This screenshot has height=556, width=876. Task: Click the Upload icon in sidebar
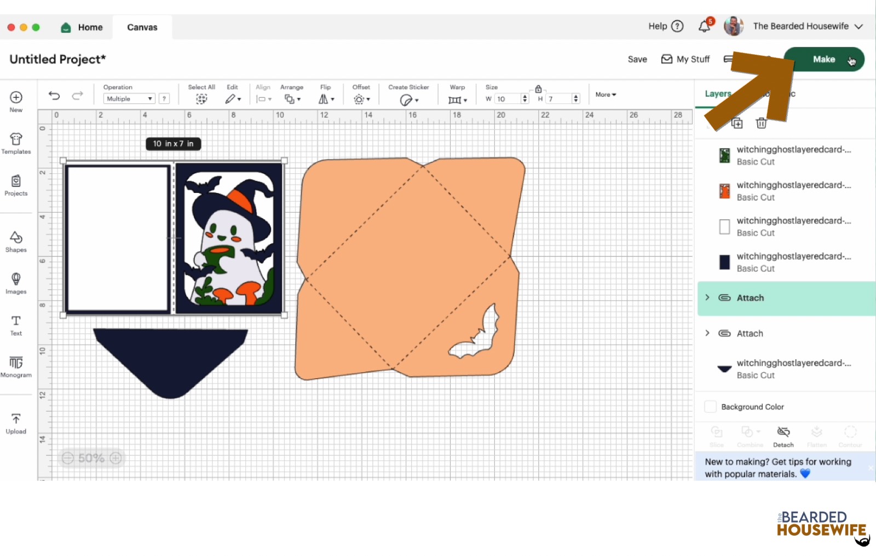16,424
